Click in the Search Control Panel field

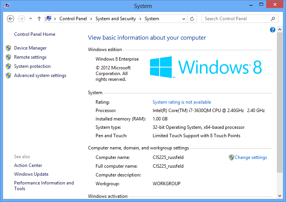(x=236, y=19)
